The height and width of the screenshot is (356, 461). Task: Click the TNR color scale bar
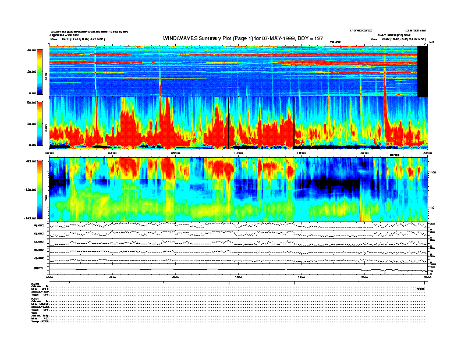point(40,190)
